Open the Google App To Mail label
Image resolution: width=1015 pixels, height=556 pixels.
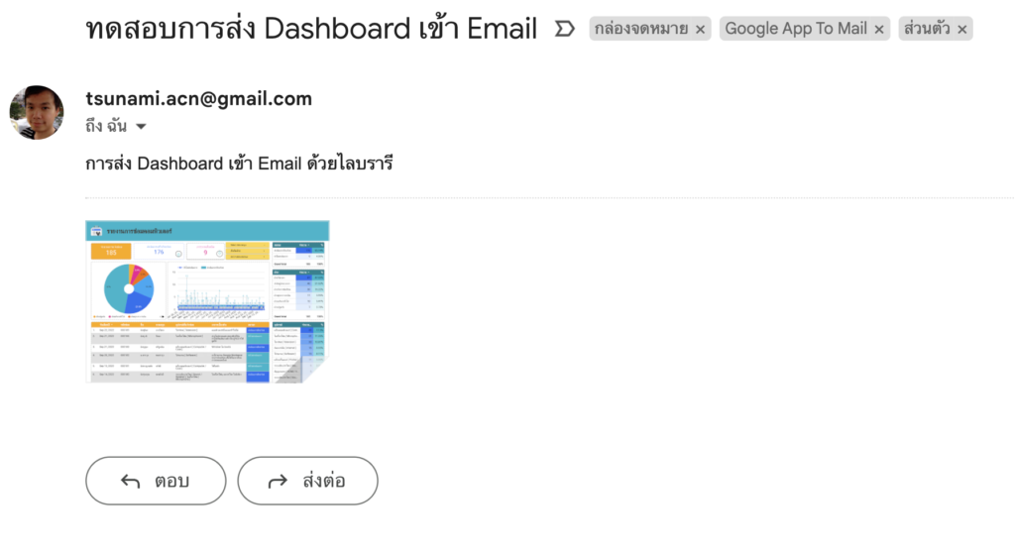796,29
